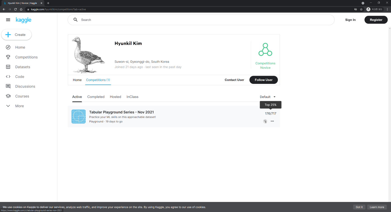Click the team member avatar icon
Viewport: 391px width, 212px height.
[265, 121]
